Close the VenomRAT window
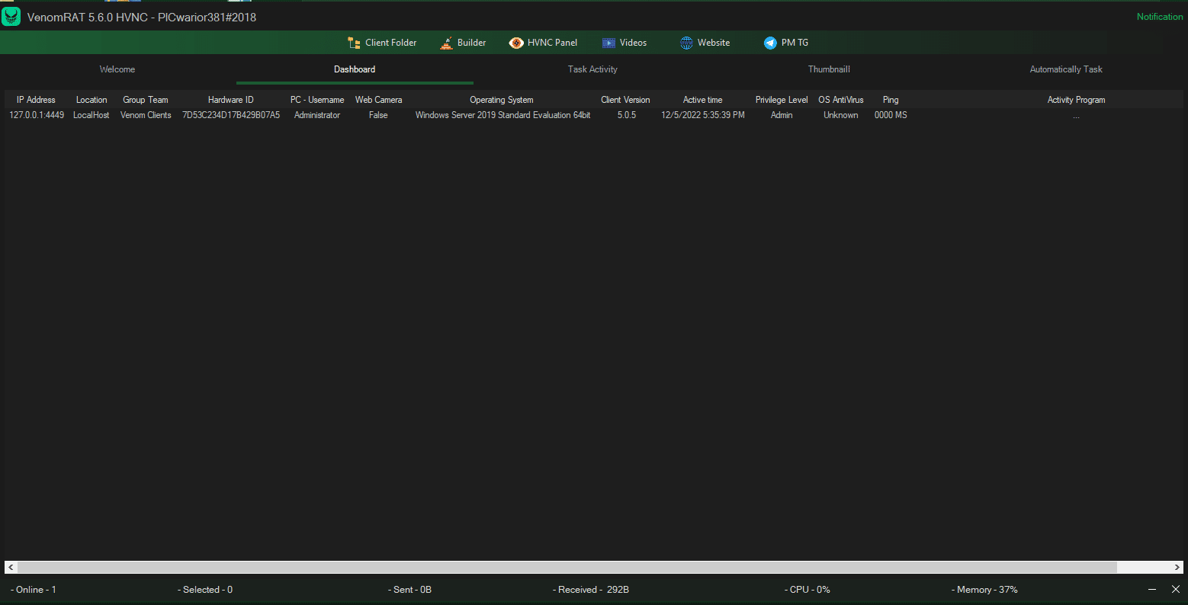Viewport: 1188px width, 605px height. (1176, 590)
